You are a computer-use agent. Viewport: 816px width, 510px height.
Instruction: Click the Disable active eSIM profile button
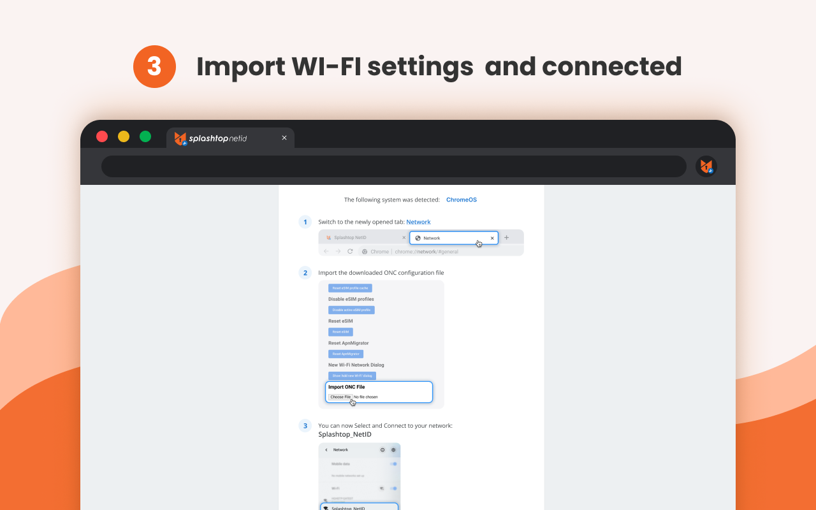coord(351,310)
